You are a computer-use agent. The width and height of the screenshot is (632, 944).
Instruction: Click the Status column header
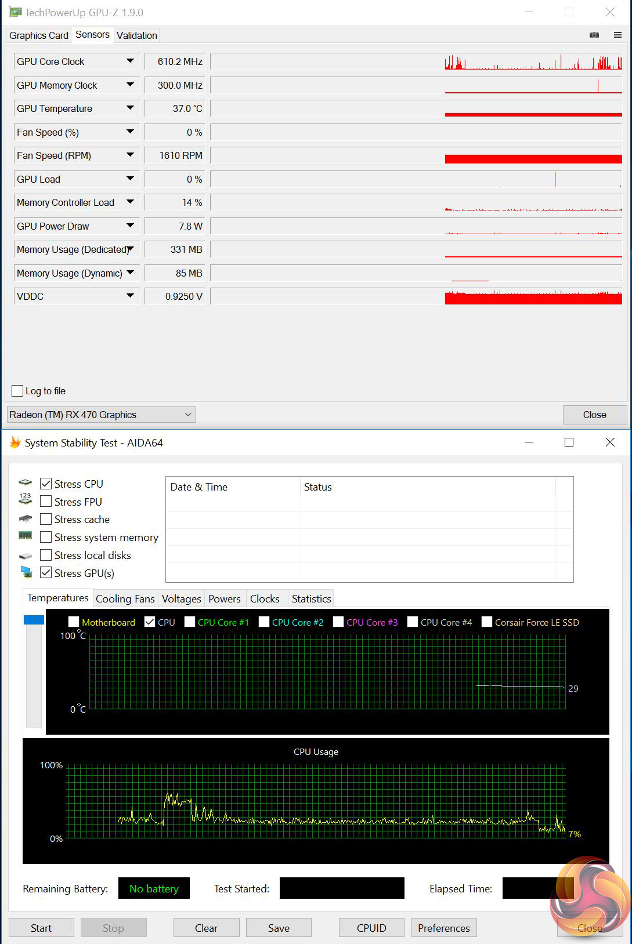tap(428, 487)
